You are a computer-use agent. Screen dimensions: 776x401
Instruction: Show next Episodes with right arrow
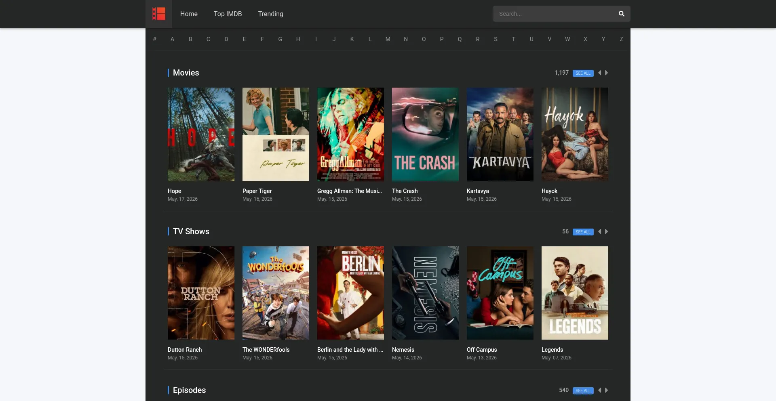coord(606,390)
